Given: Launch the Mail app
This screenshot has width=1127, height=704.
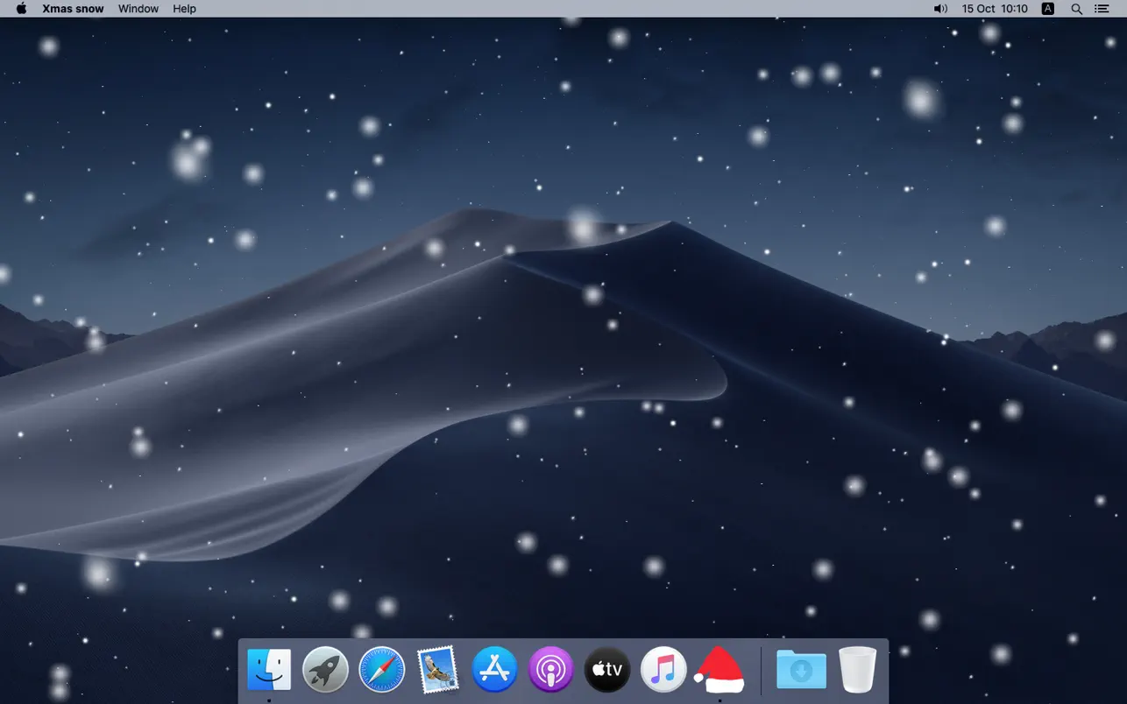Looking at the screenshot, I should coord(437,669).
